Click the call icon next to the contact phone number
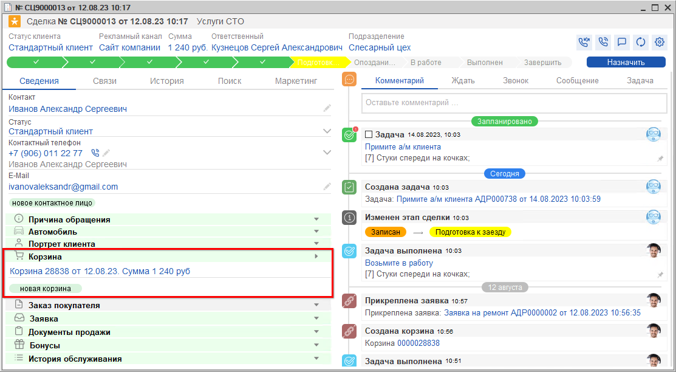Viewport: 676px width, 372px height. click(95, 153)
